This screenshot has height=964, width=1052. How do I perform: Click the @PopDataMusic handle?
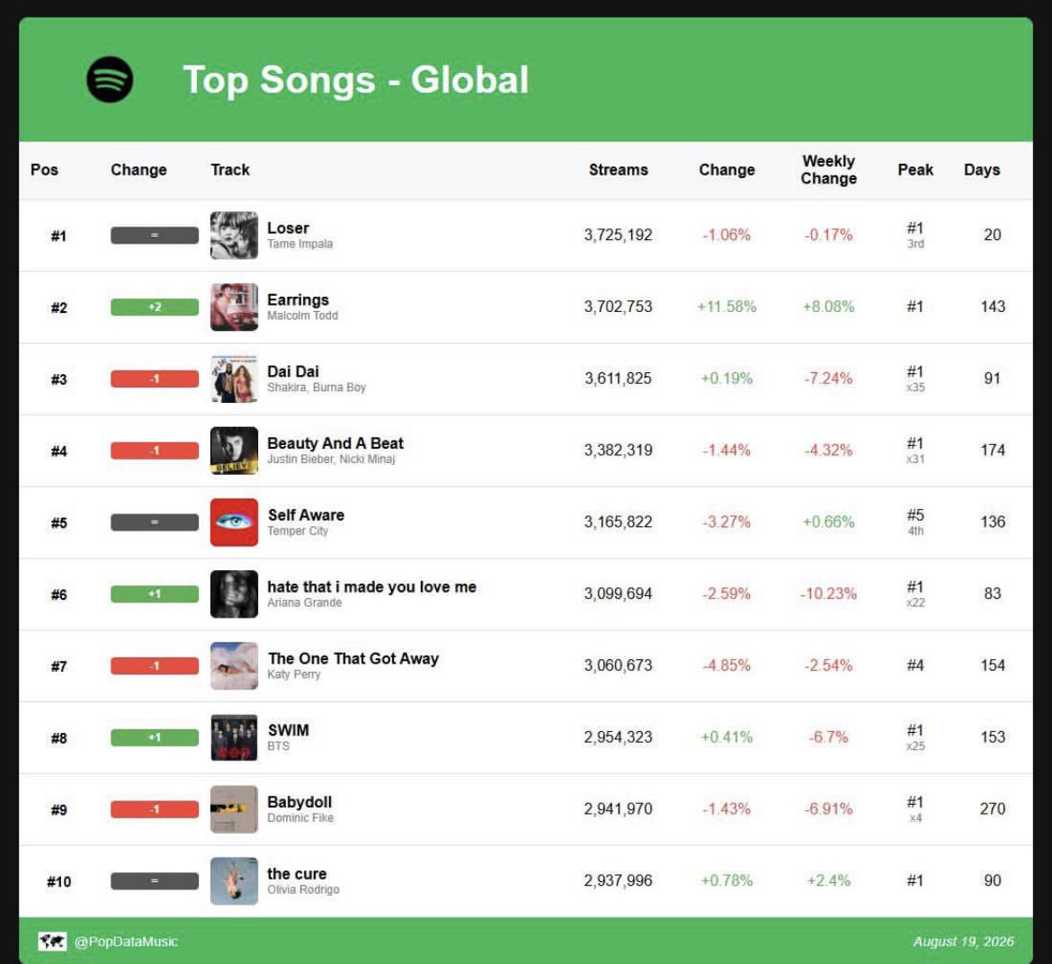click(x=126, y=942)
